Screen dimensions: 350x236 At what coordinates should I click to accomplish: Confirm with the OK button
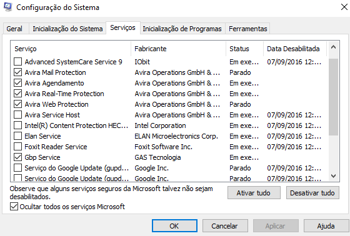[x=174, y=226]
